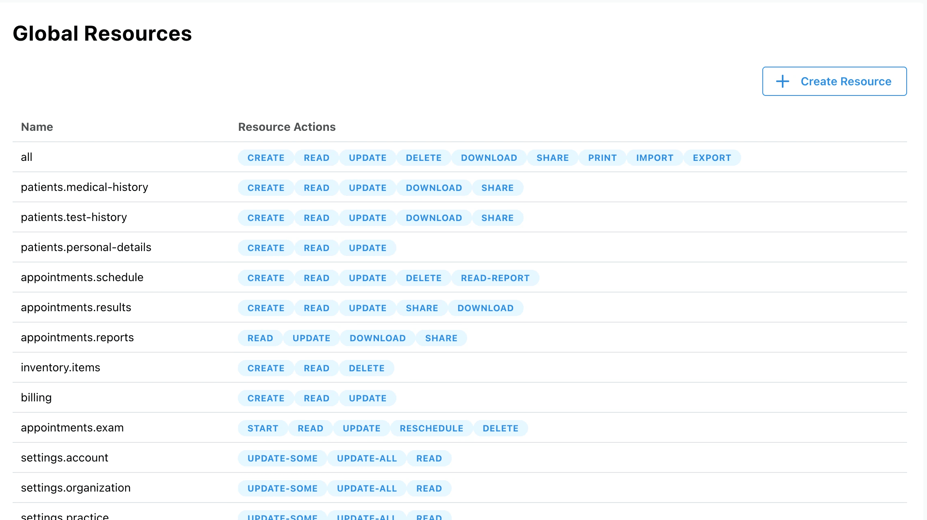Select PRINT tag for all resource

coord(602,158)
